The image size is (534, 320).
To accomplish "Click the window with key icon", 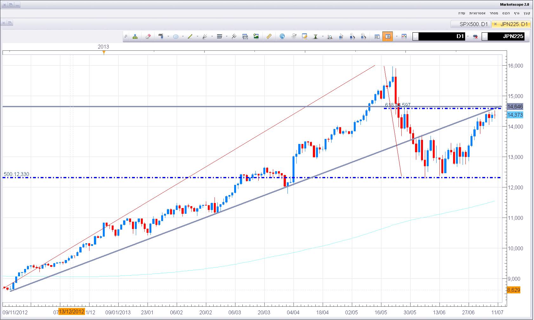I will (x=305, y=36).
